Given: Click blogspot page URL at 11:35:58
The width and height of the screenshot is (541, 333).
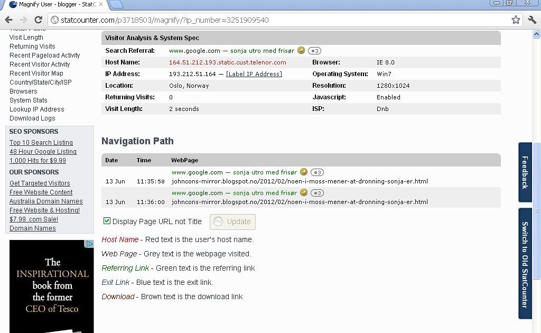Looking at the screenshot, I should pyautogui.click(x=300, y=181).
